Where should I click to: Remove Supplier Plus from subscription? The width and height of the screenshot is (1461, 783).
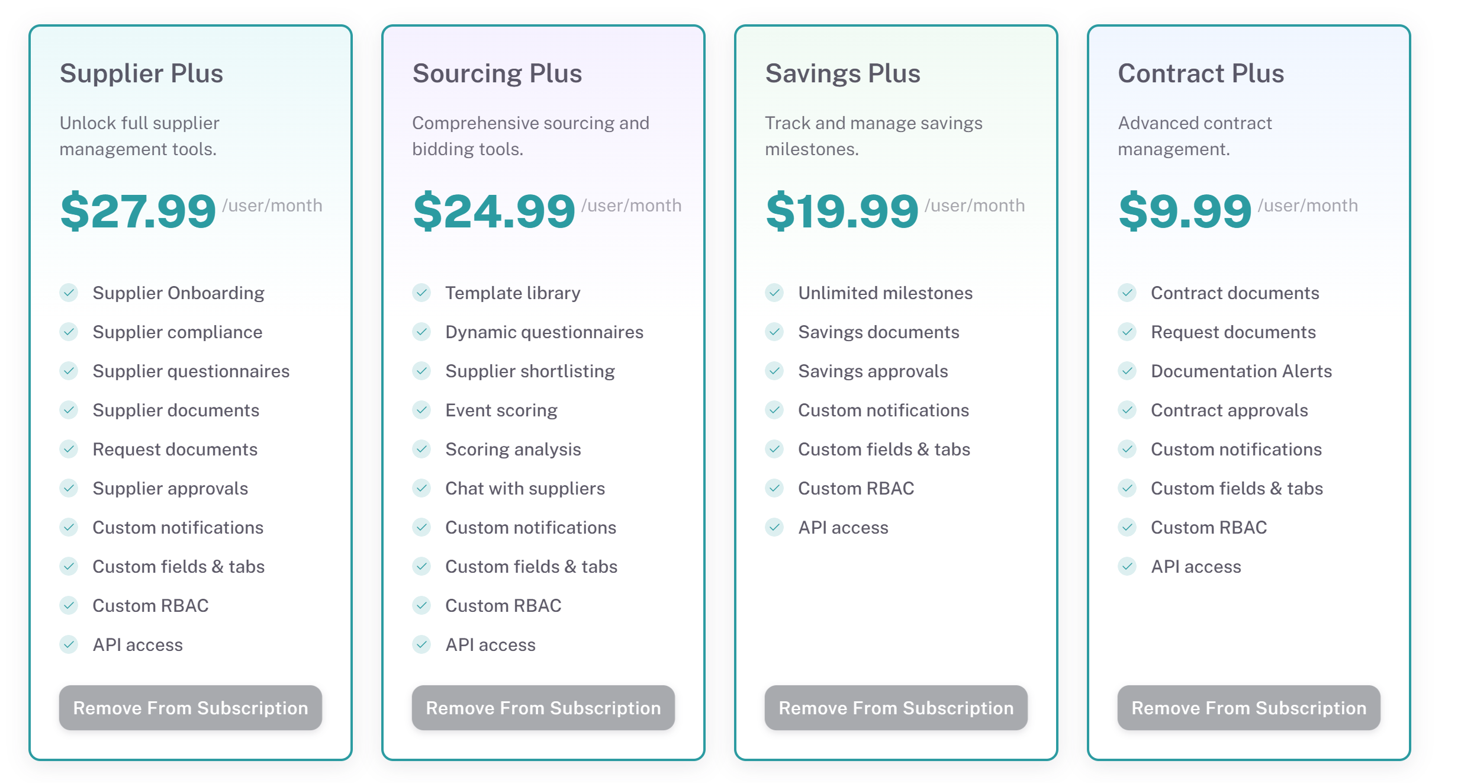tap(191, 708)
